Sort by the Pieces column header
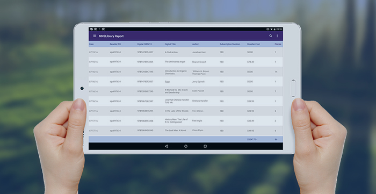Image resolution: width=376 pixels, height=194 pixels. (x=278, y=44)
